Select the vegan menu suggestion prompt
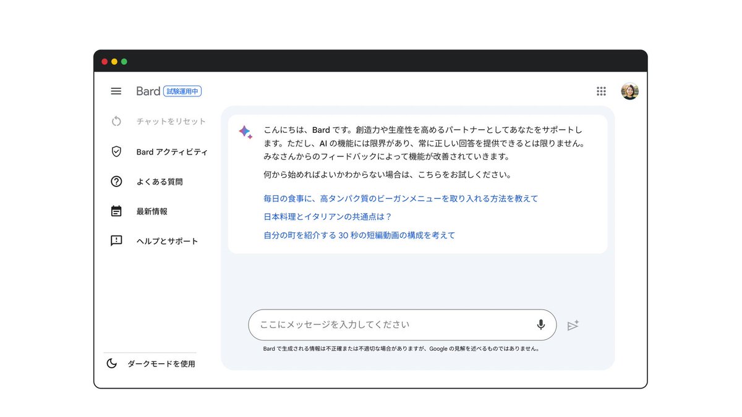The image size is (742, 417). pos(401,198)
